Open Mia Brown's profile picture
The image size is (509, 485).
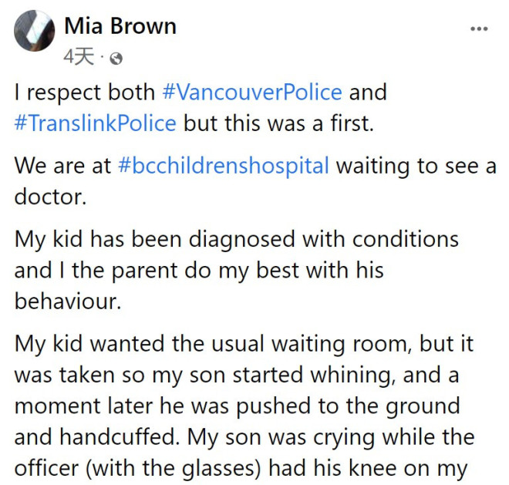pyautogui.click(x=35, y=31)
